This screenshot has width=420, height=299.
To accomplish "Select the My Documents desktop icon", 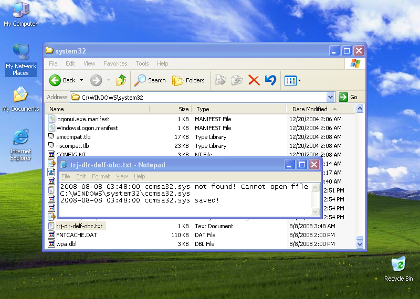I will point(20,99).
